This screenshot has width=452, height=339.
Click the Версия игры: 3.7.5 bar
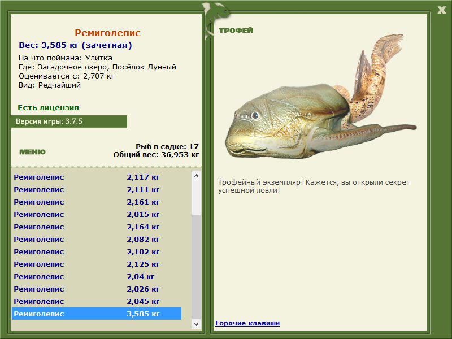[68, 121]
